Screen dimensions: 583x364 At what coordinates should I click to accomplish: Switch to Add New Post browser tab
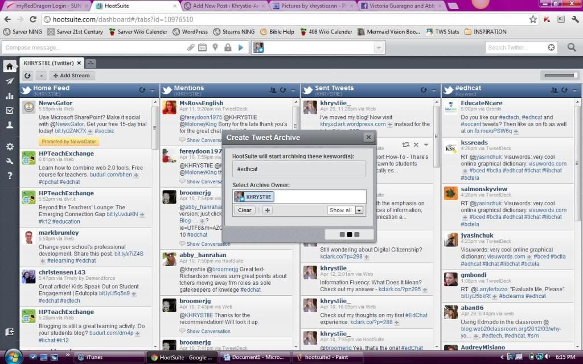click(x=225, y=6)
